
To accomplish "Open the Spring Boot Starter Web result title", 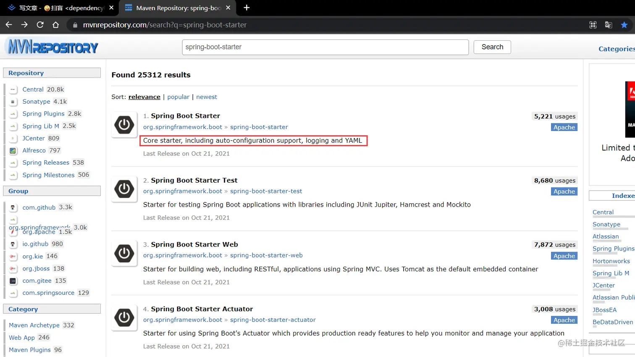I will tap(194, 244).
